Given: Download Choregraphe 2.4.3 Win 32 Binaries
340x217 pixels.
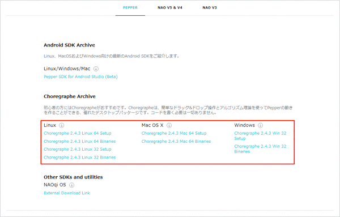Looking at the screenshot, I should pos(260,149).
